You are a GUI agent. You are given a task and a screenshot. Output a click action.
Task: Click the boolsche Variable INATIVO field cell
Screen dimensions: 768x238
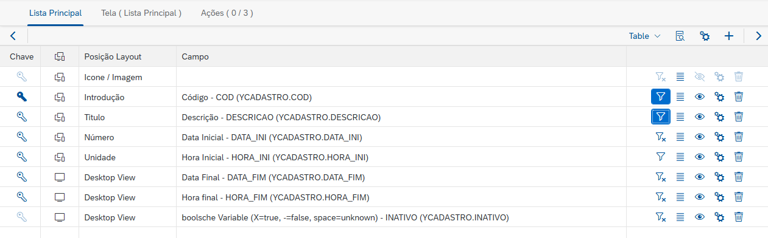[x=401, y=217]
